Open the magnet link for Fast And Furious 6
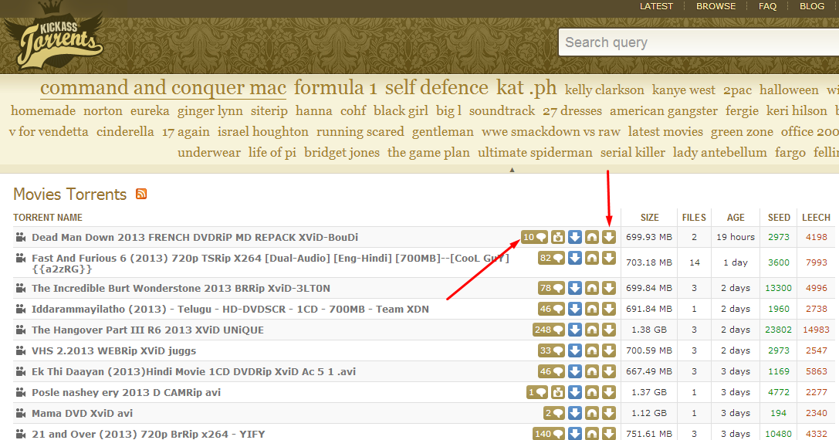 [x=592, y=258]
